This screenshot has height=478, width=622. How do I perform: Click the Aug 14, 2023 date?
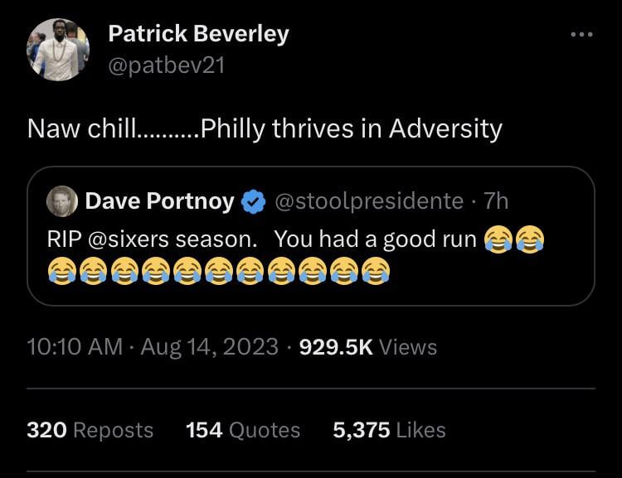[x=209, y=346]
